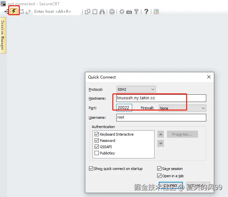Click the Hostname: label
This screenshot has width=228, height=197.
97,98
